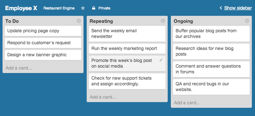Screen dimensions: 255x116
Task: Expand the Ongoing list options arrow
Action: [x=247, y=21]
